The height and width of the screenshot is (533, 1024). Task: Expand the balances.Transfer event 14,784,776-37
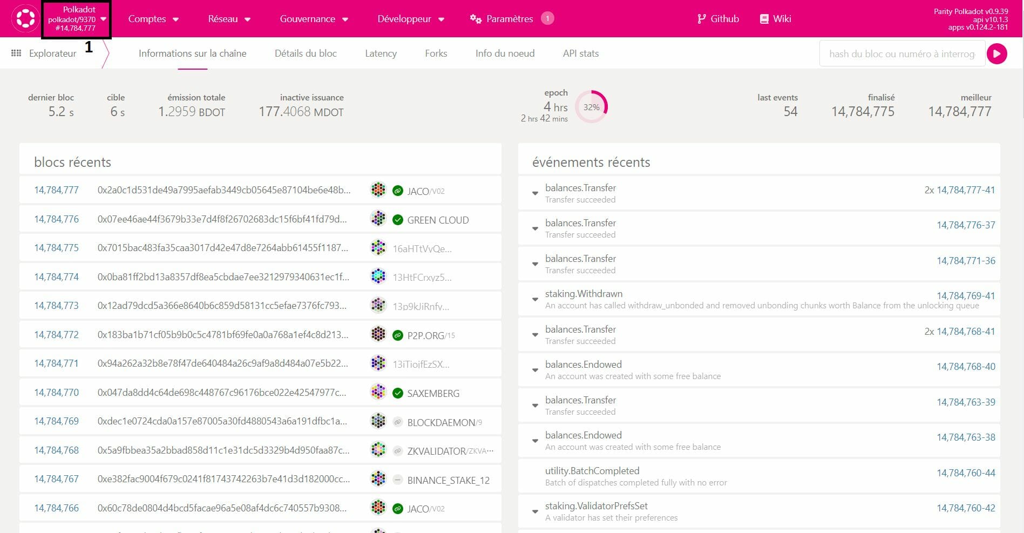point(535,228)
